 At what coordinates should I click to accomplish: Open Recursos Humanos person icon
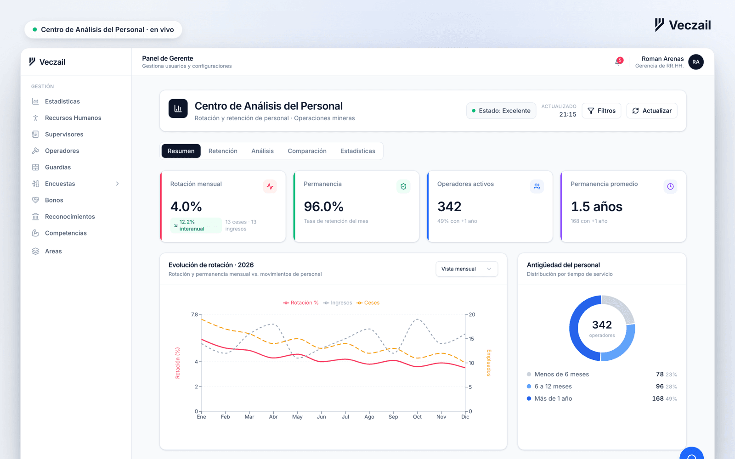pos(35,118)
